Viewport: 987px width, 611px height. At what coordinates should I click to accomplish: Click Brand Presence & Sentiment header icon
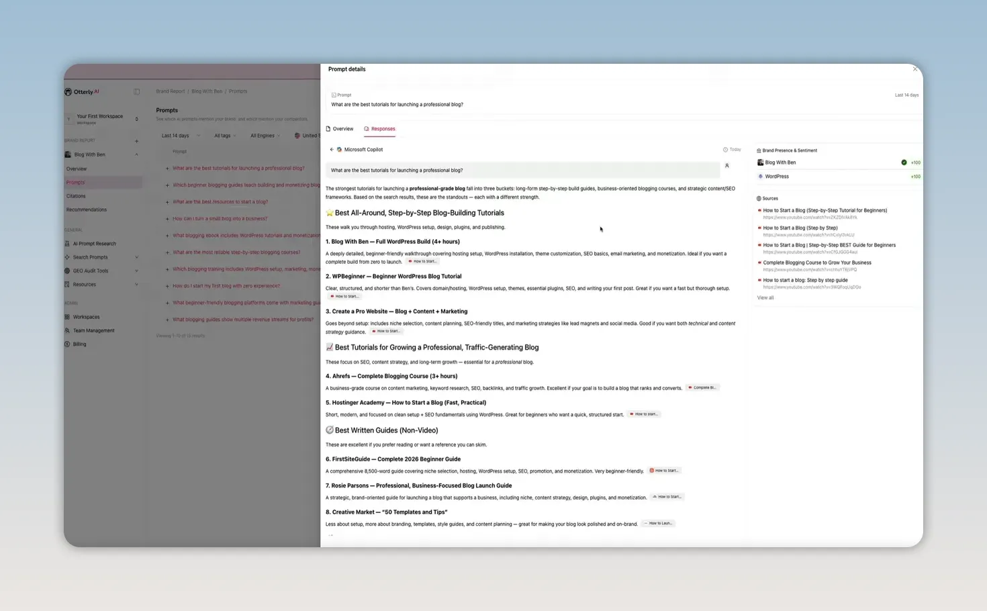tap(759, 150)
